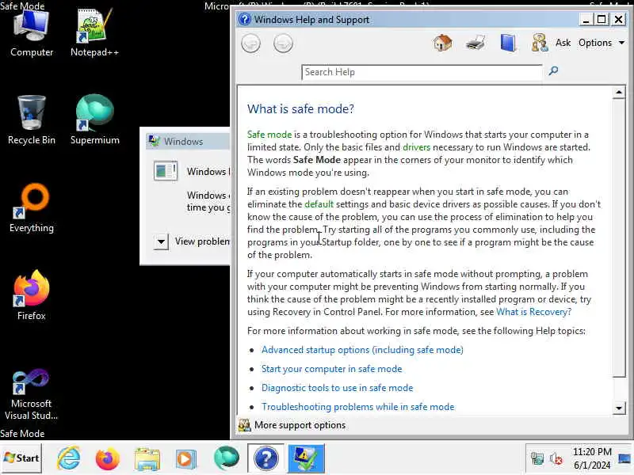The width and height of the screenshot is (634, 475).
Task: Click the Windows Help and Support title text
Action: (311, 19)
